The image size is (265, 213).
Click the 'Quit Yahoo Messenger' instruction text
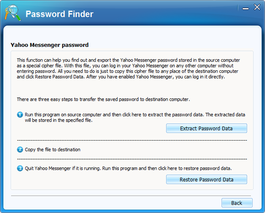[x=127, y=168]
